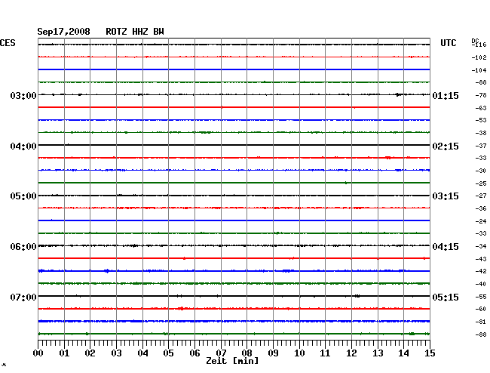The width and height of the screenshot is (490, 373).
Task: Click the "03:15" UTC time label
Action: pyautogui.click(x=446, y=196)
